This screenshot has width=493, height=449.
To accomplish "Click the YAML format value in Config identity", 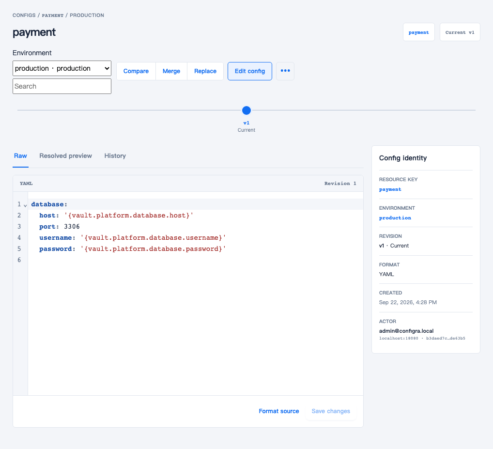I will [x=386, y=274].
